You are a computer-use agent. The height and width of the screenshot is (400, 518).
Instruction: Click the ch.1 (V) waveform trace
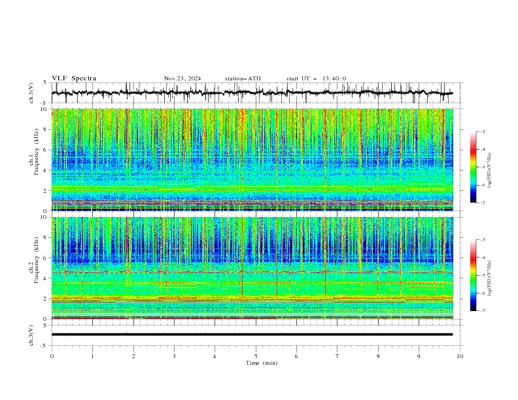tap(252, 93)
